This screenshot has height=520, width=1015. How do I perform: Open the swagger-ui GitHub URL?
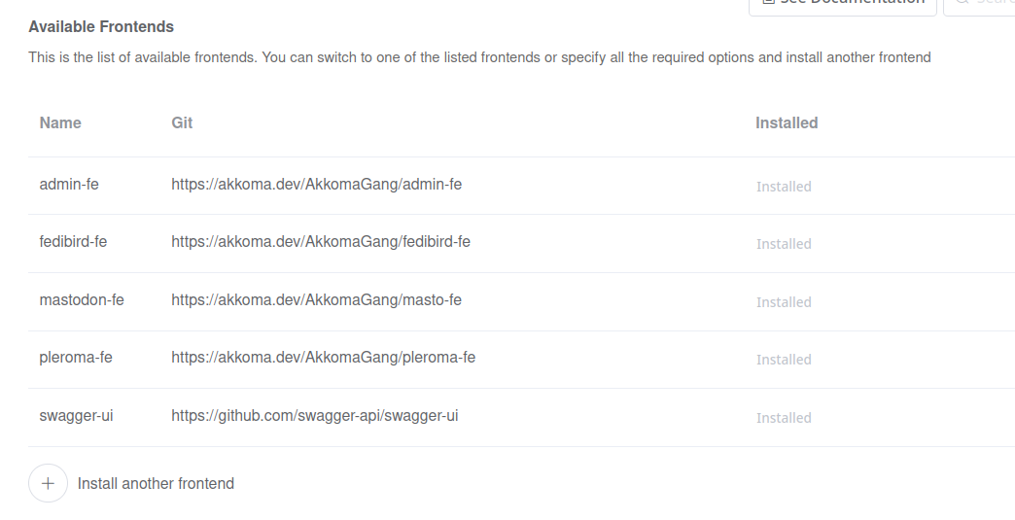314,415
